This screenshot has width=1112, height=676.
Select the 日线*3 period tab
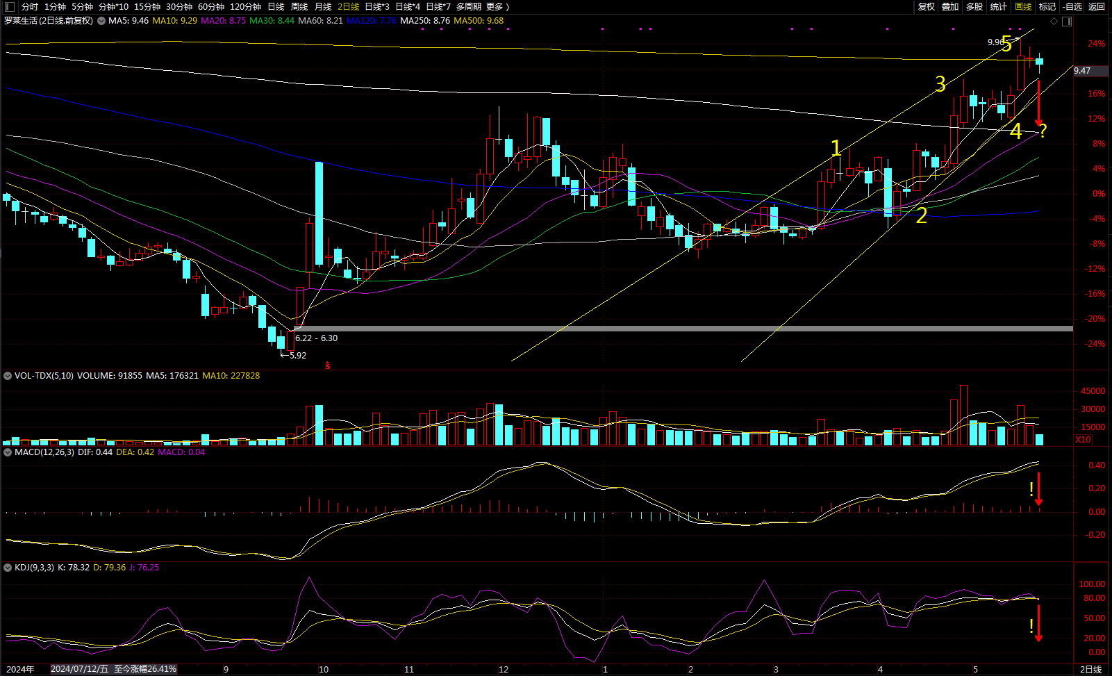pos(377,6)
